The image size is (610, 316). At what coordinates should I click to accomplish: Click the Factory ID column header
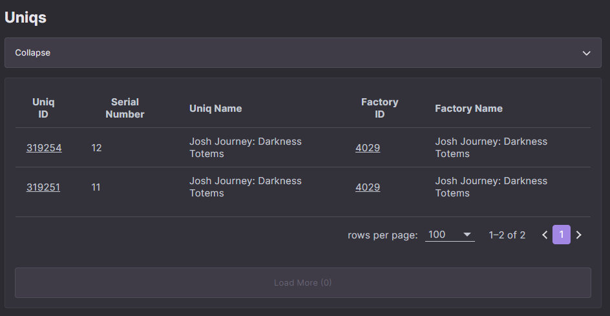click(x=379, y=108)
